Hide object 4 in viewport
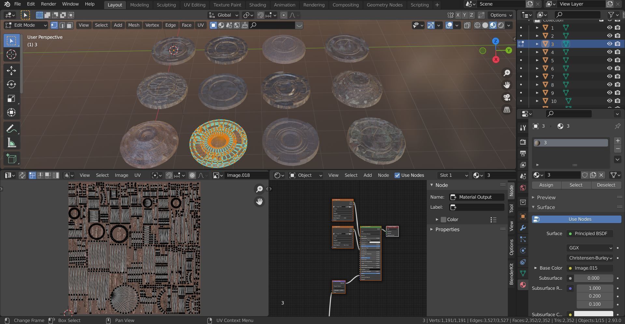This screenshot has width=625, height=324. click(609, 52)
